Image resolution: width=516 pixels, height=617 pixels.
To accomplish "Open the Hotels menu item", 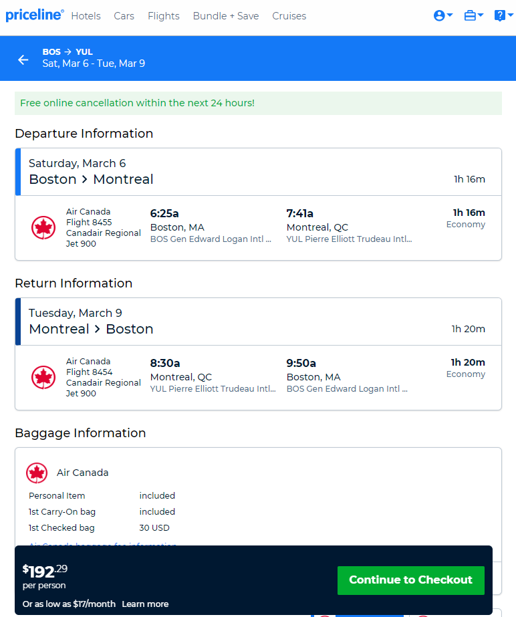I will [x=86, y=16].
